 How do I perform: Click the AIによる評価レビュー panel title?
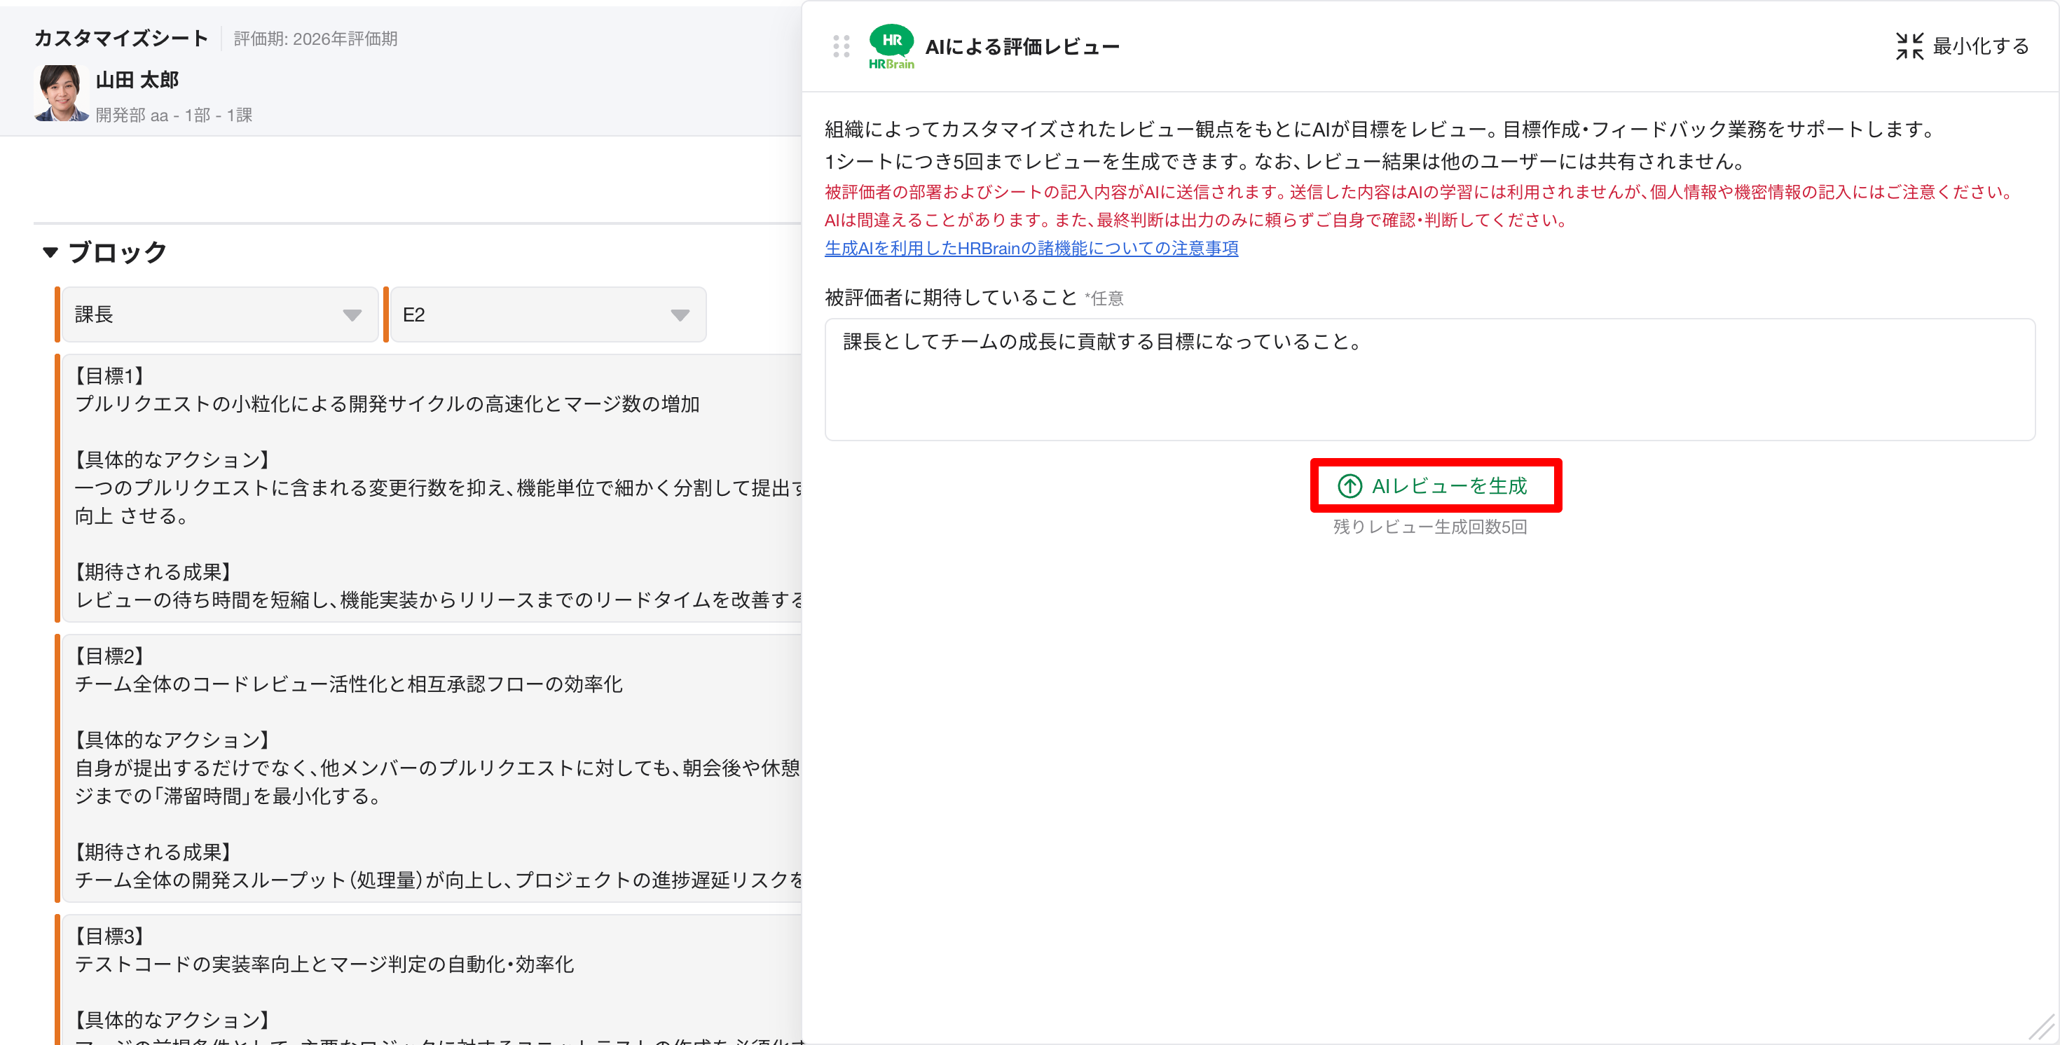1022,47
